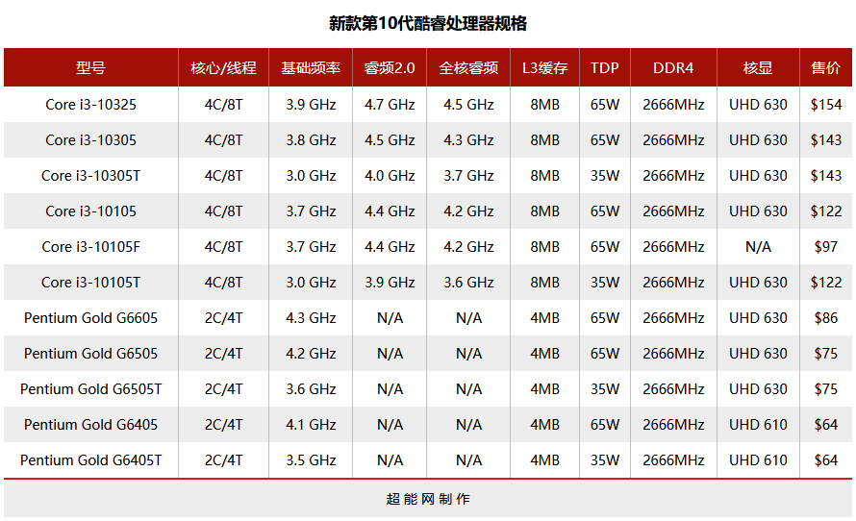Click the 2666MHz cell in the i3-10305 row
This screenshot has width=856, height=521.
pos(673,139)
